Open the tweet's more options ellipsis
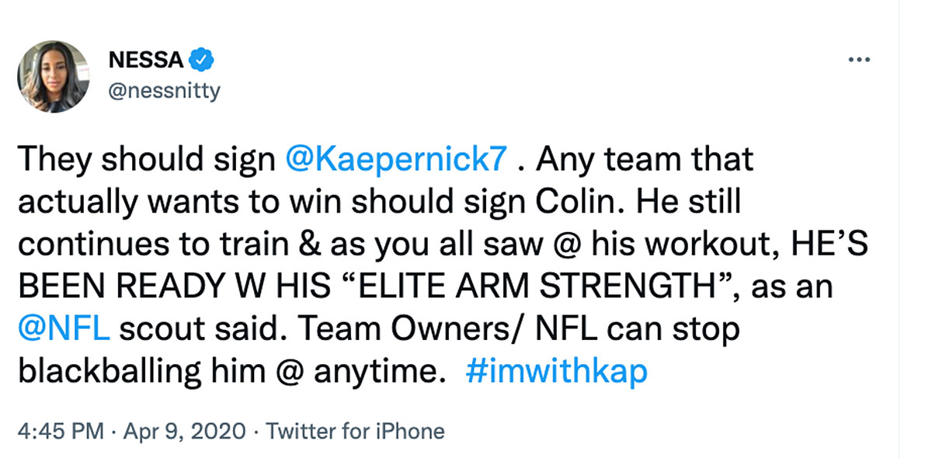The width and height of the screenshot is (932, 458). click(858, 61)
